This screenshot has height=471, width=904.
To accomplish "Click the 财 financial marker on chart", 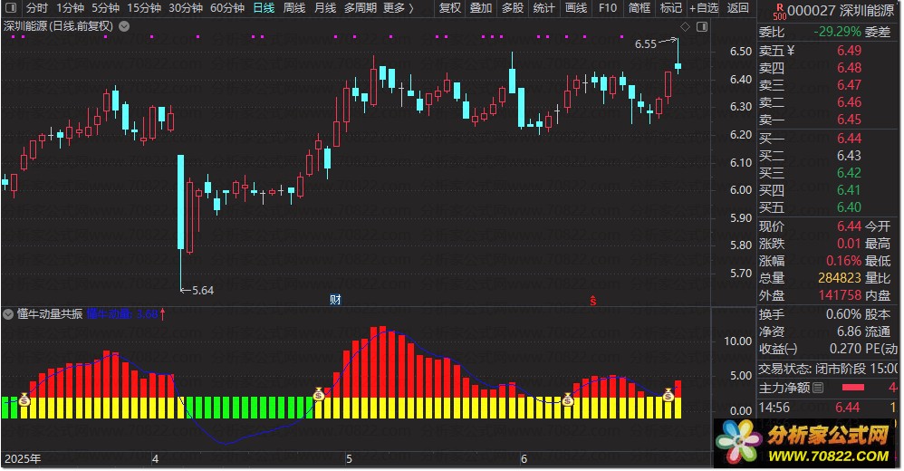I will [335, 299].
